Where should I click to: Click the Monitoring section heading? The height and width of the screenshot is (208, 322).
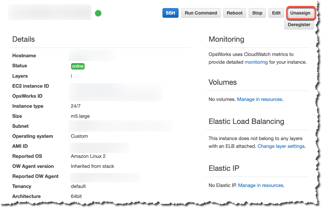[x=226, y=39]
